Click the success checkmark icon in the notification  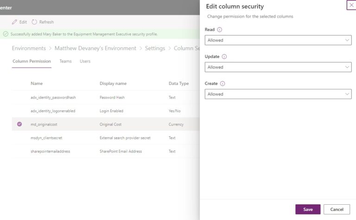pyautogui.click(x=6, y=34)
